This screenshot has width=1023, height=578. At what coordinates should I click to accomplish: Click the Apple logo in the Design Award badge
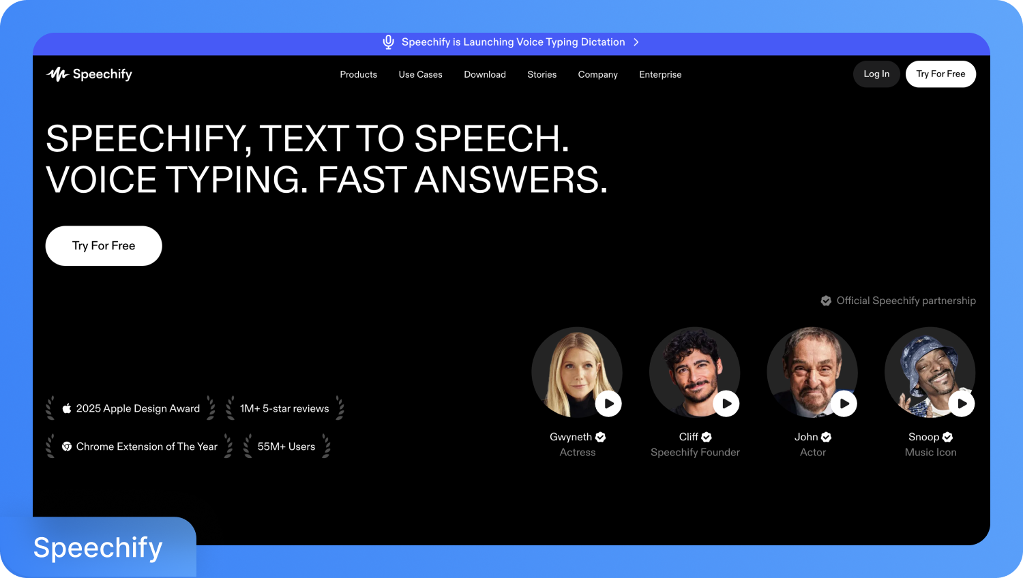(66, 408)
